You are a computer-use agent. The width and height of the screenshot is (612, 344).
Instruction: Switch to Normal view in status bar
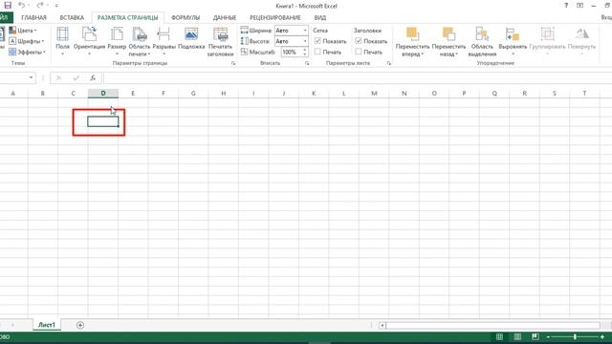coord(499,336)
